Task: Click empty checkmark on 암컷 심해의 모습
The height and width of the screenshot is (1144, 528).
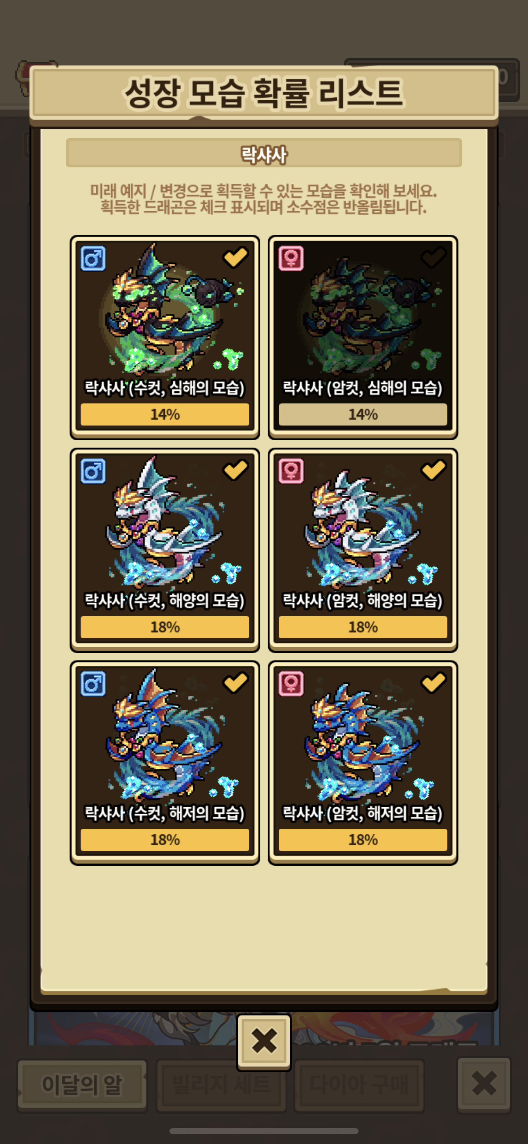Action: coord(433,257)
